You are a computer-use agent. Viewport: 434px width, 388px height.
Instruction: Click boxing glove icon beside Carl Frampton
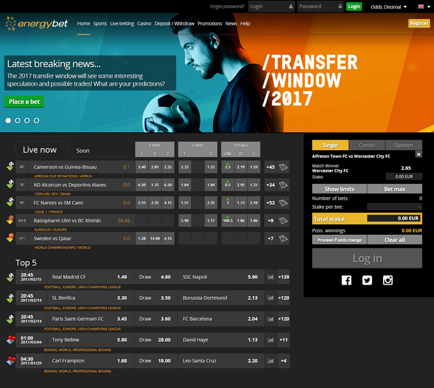click(x=11, y=361)
